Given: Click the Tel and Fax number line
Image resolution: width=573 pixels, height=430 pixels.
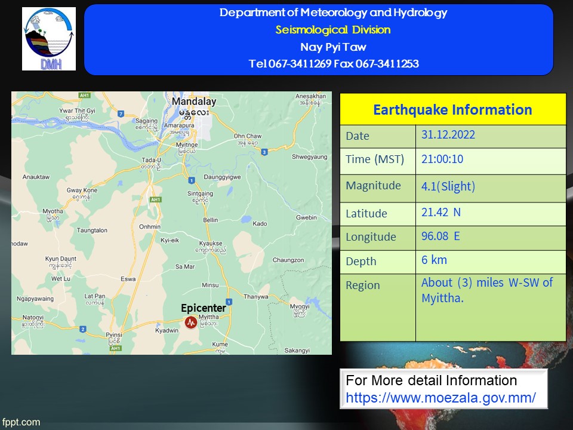Looking at the screenshot, I should (x=334, y=64).
